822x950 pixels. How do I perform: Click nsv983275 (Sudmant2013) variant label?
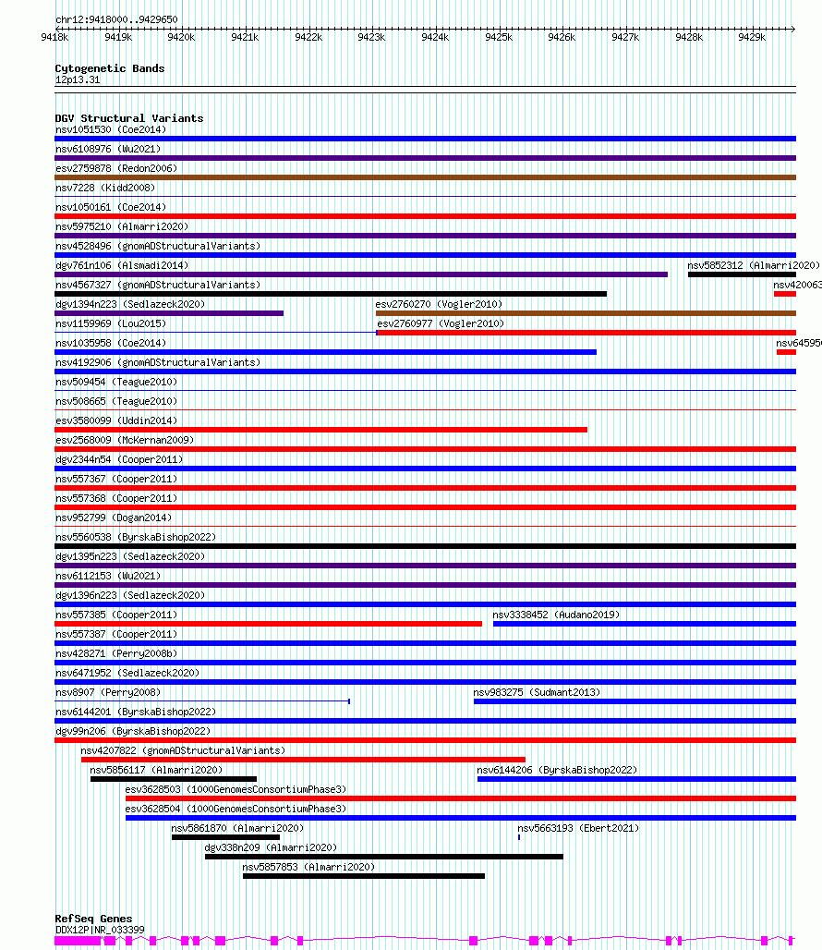537,692
